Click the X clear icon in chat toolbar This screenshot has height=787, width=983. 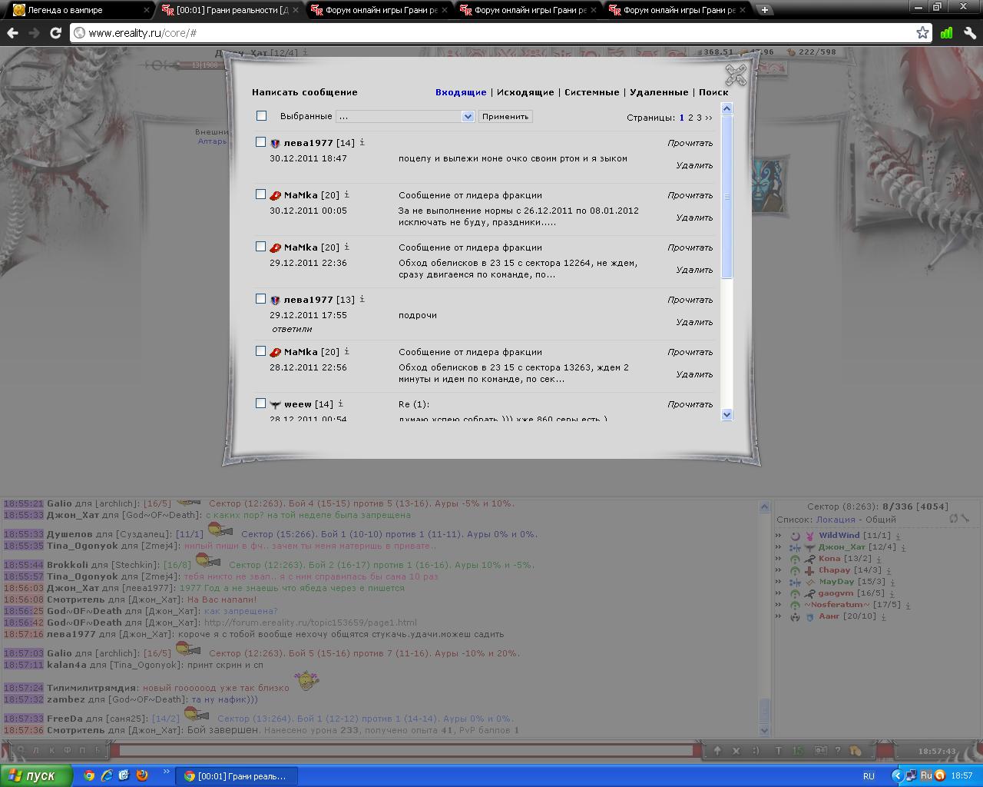click(736, 751)
